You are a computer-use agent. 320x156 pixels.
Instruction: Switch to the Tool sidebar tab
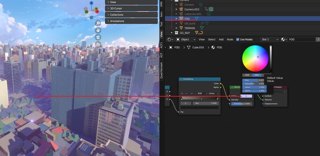161,24
